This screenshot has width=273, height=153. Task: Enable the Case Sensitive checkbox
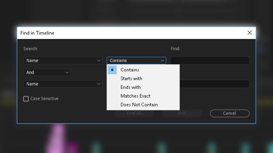(x=26, y=99)
